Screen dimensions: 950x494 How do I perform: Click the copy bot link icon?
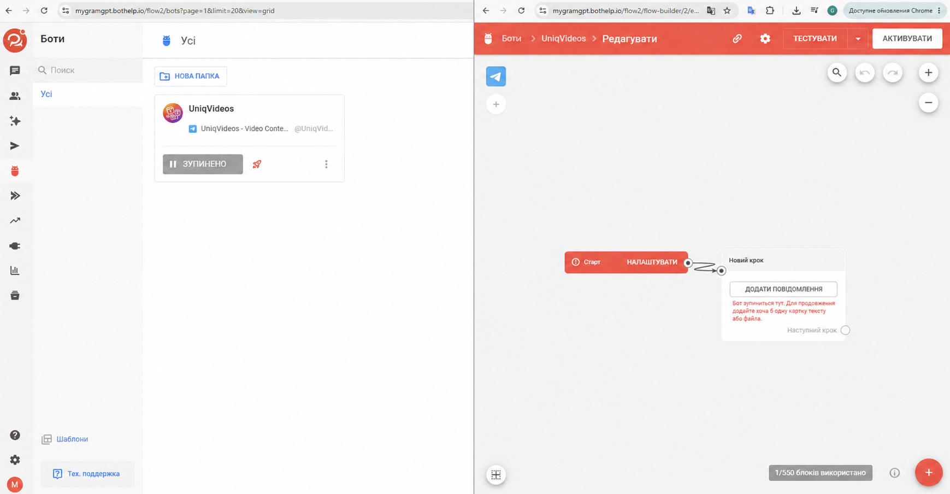[x=737, y=39]
